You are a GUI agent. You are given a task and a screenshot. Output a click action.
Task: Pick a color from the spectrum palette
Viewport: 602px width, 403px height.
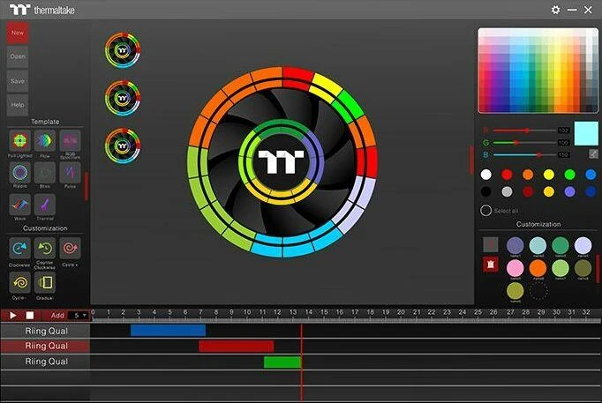pos(538,71)
